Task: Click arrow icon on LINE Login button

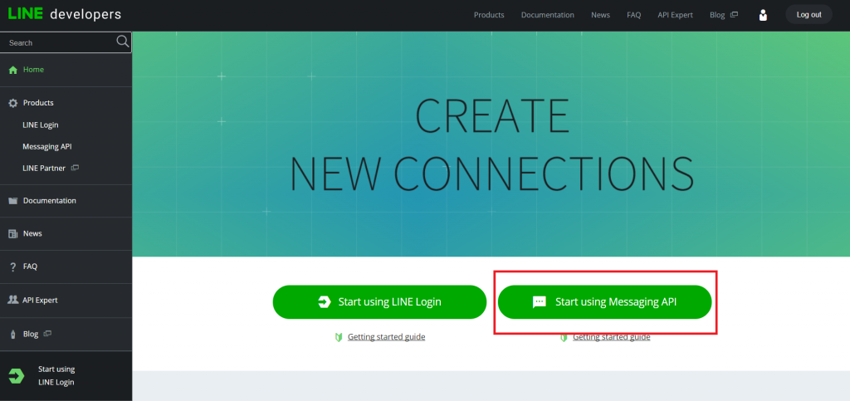Action: (x=325, y=302)
